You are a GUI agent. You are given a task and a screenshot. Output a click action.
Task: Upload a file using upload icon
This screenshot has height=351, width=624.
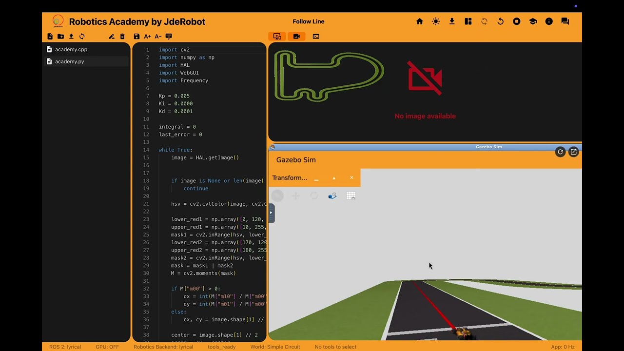point(71,37)
